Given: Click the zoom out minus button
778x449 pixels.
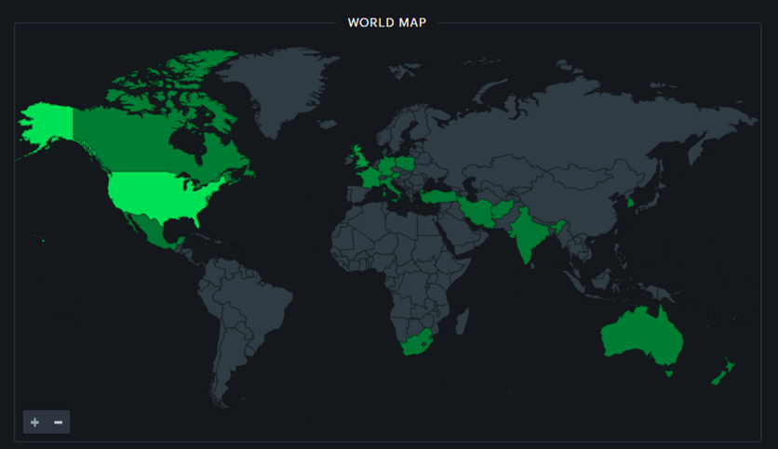Looking at the screenshot, I should (58, 422).
